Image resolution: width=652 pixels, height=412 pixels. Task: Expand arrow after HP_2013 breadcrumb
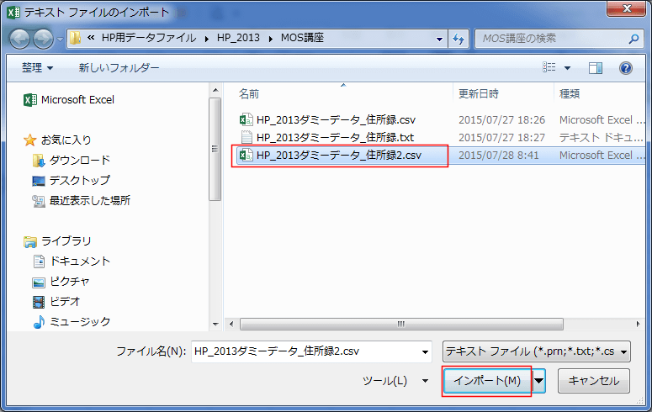(271, 39)
